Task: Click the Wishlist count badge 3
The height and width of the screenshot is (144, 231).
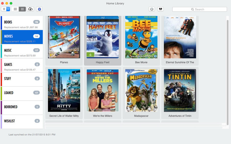Action: coord(37,121)
